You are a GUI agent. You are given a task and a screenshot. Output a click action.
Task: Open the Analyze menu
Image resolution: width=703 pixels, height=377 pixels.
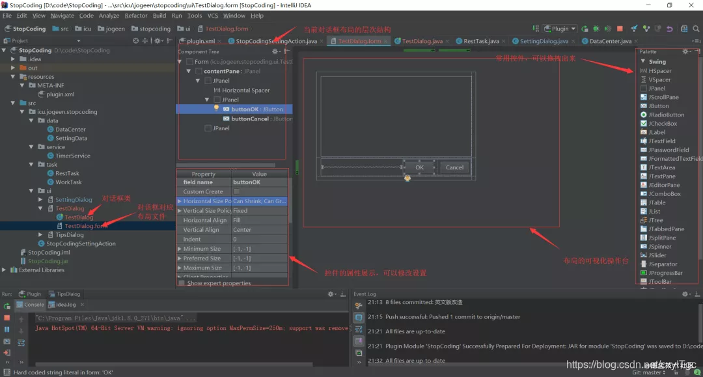coord(109,16)
